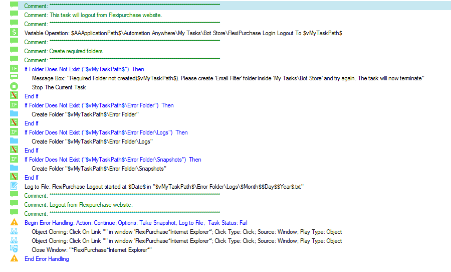Screen dimensions: 451x272
Task: Select 'Begin Error Handling; Action: Continue' line
Action: point(136,223)
